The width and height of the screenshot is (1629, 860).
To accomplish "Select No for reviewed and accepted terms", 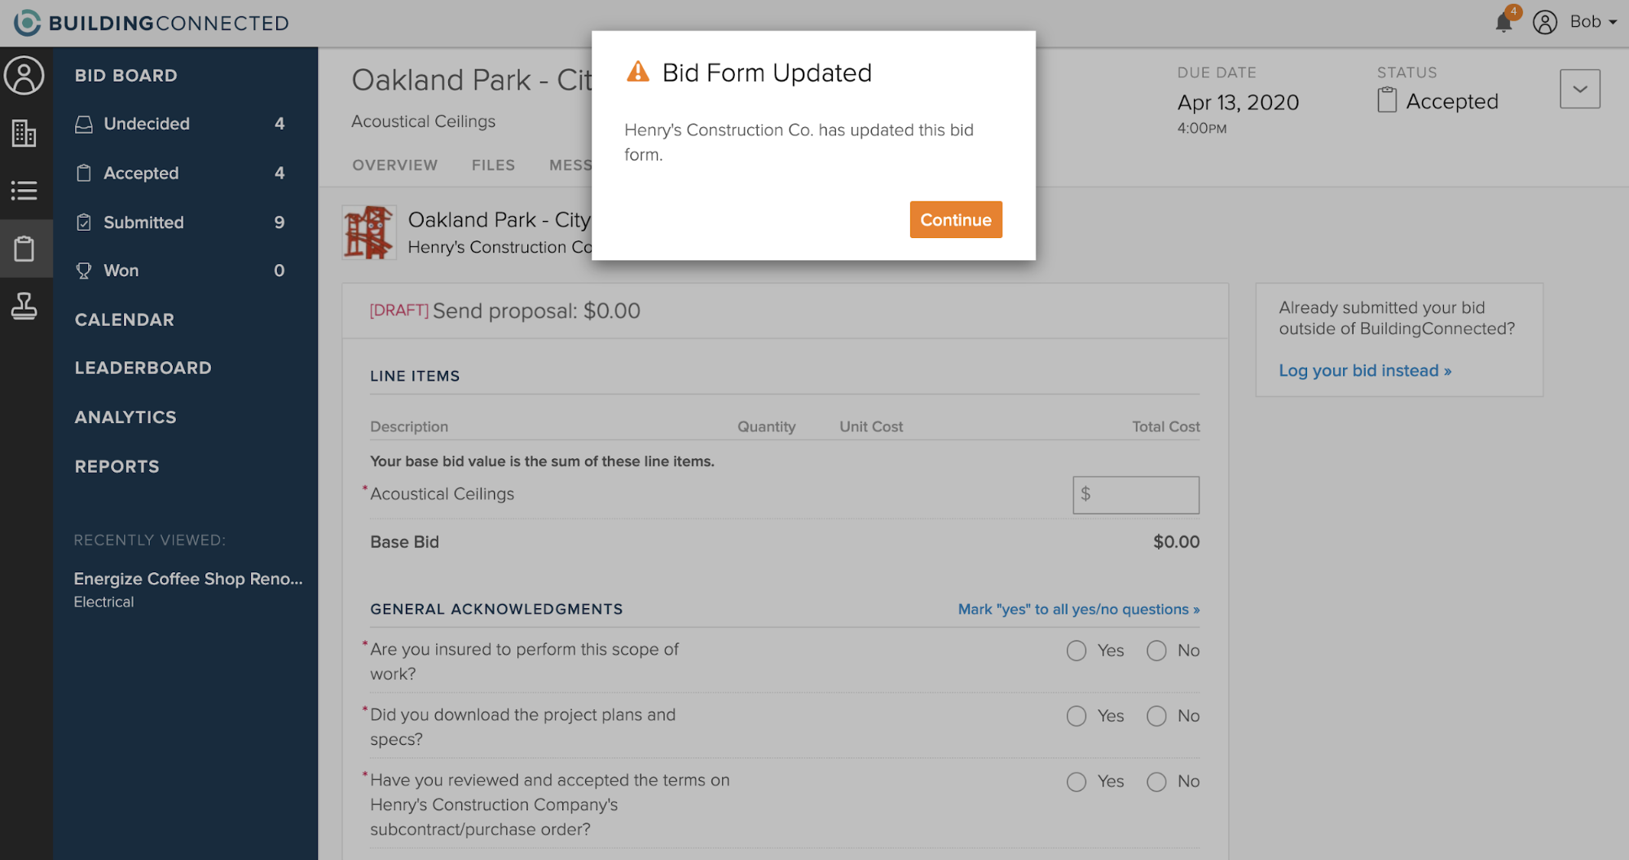I will 1156,782.
